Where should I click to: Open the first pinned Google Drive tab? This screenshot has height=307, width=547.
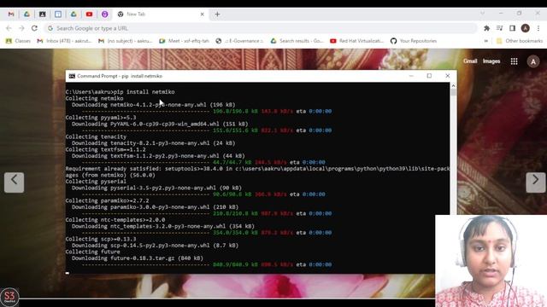pyautogui.click(x=26, y=14)
